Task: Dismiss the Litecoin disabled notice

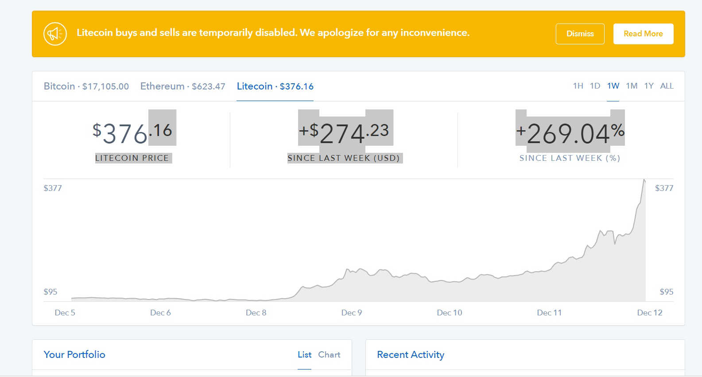Action: 580,34
